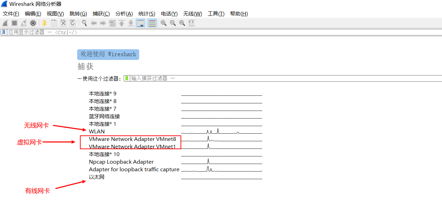Reload capture file icon
Image resolution: width=442 pixels, height=205 pixels.
coord(73,23)
